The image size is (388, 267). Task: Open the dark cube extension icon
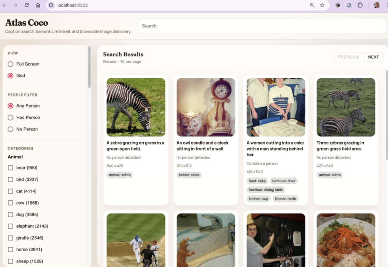[x=338, y=5]
